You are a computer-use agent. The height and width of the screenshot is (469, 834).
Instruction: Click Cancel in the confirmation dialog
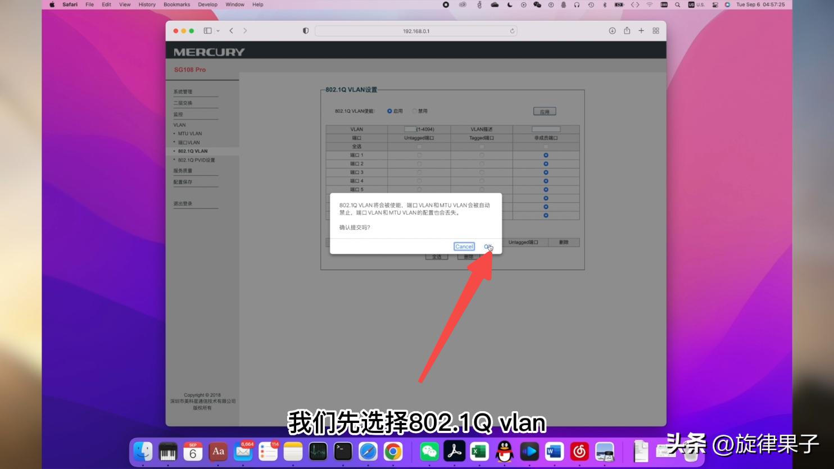coord(464,246)
